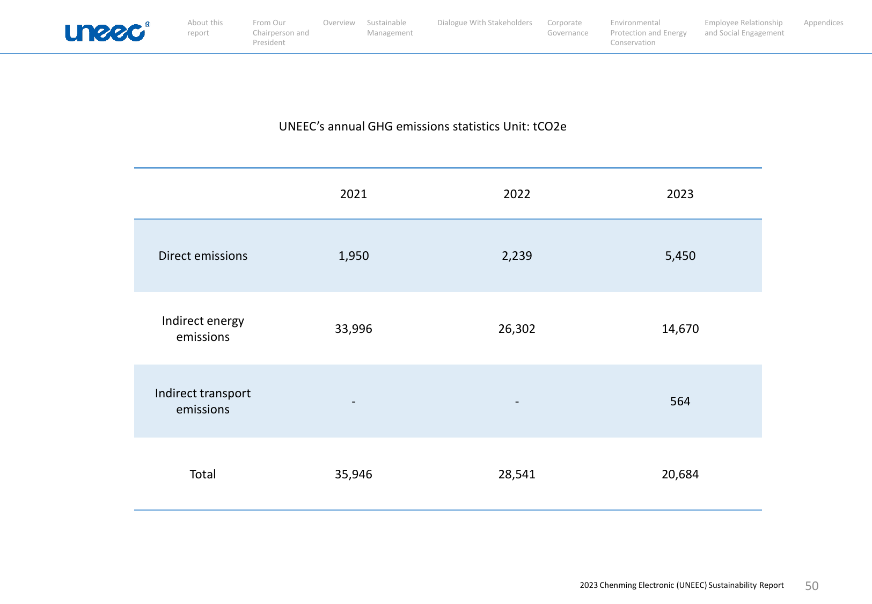
Task: Open the Appendices section
Action: [x=823, y=23]
